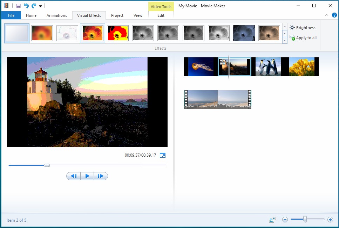Zoom in on the timeline with plus button
339x228 pixels.
point(330,220)
